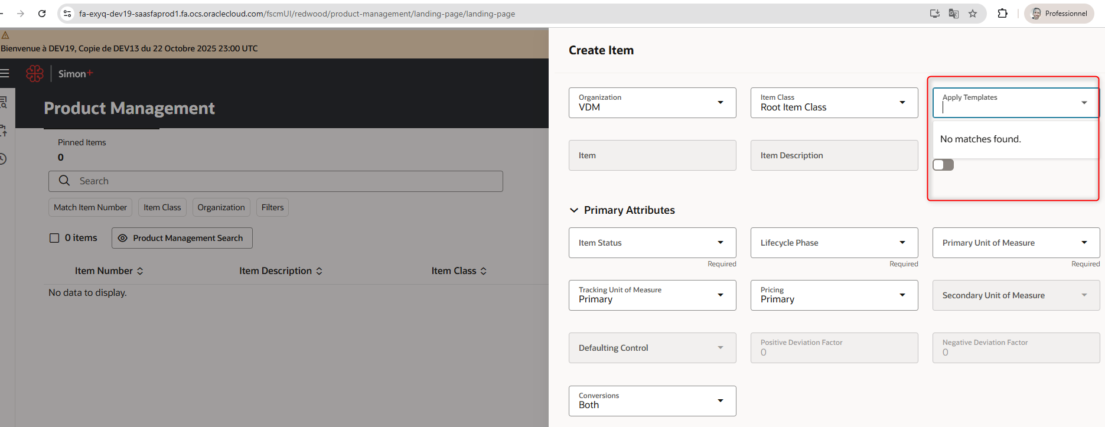Screen dimensions: 1105x427
Task: Open the hamburger navigation menu
Action: 5,73
